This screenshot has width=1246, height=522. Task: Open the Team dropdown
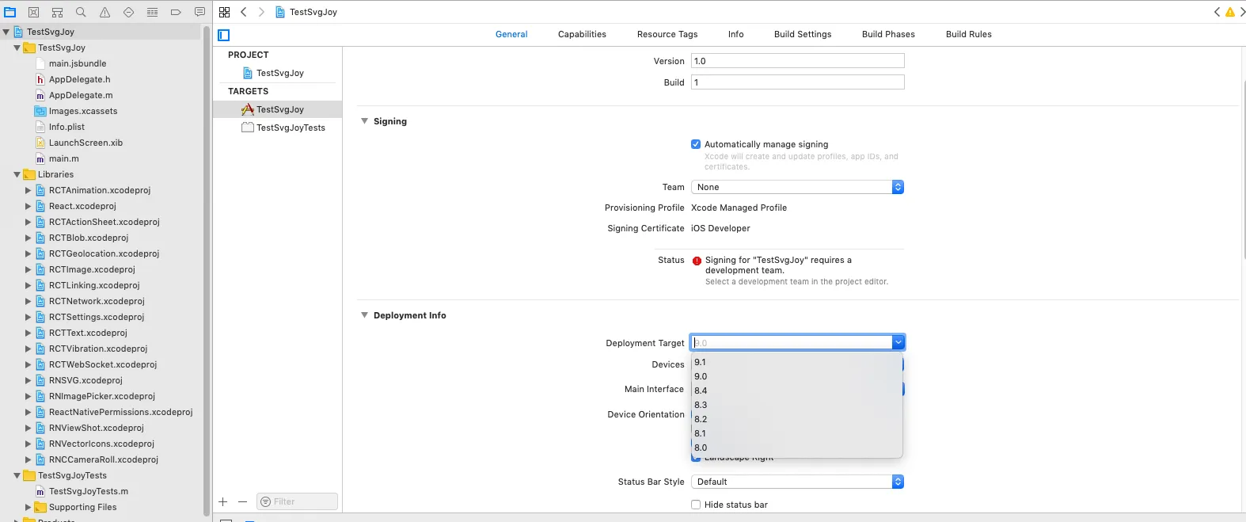pyautogui.click(x=797, y=187)
